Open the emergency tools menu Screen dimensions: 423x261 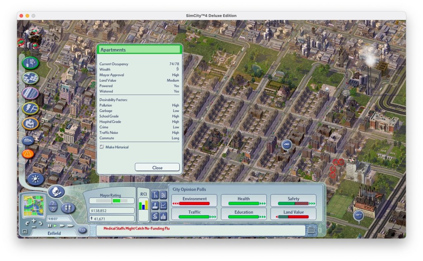pos(28,154)
